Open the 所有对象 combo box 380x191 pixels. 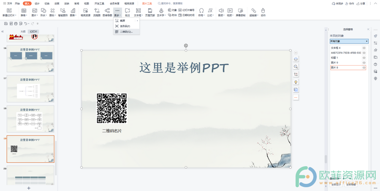point(349,41)
